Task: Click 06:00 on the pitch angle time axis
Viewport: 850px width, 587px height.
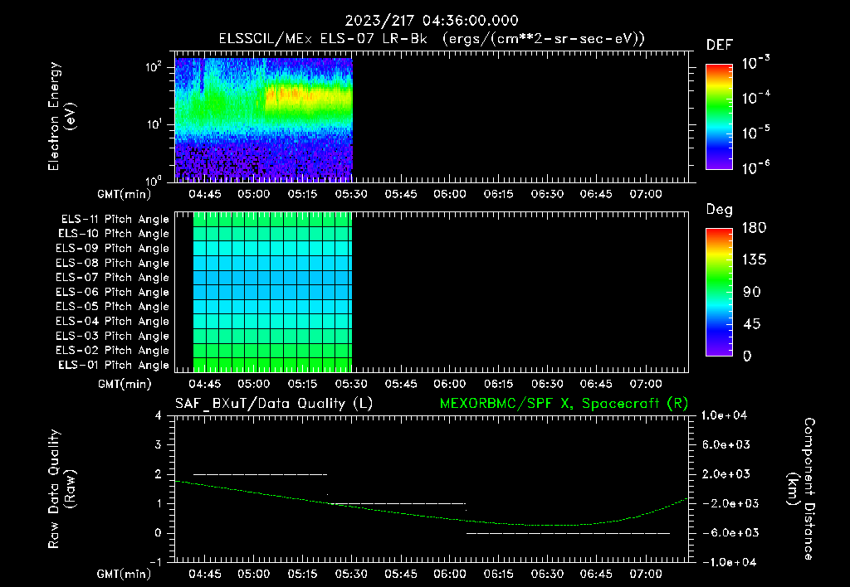Action: 449,384
